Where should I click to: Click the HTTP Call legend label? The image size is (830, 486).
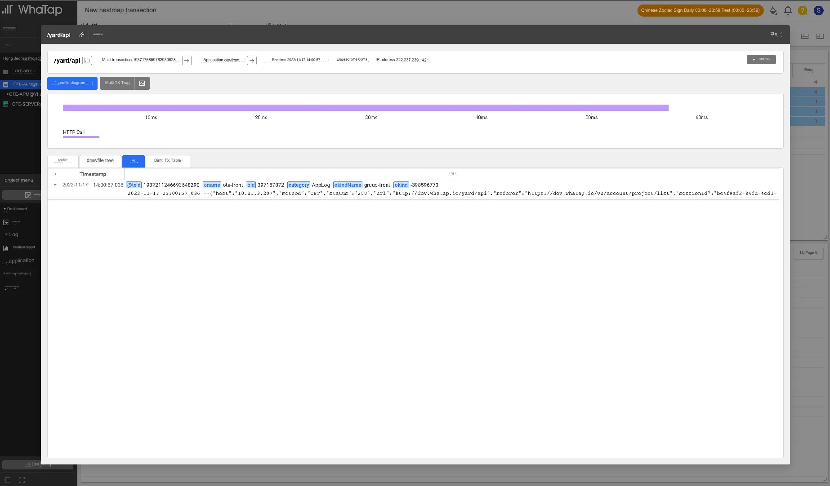tap(74, 133)
